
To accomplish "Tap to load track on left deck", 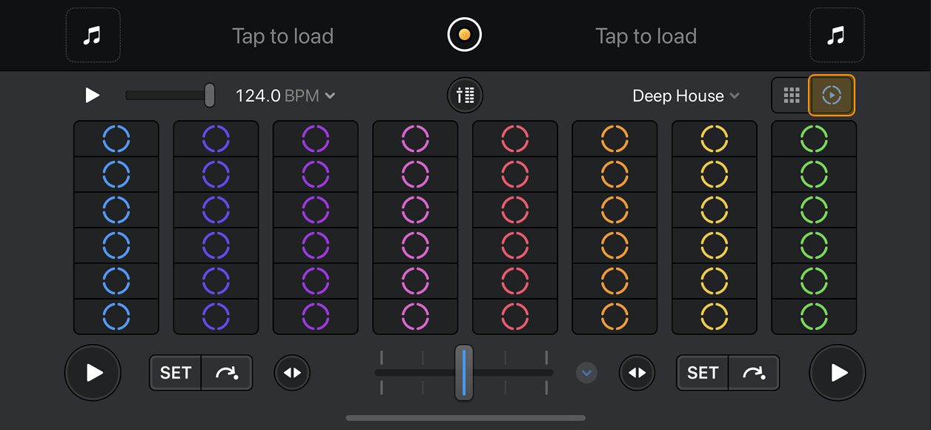I will tap(282, 36).
